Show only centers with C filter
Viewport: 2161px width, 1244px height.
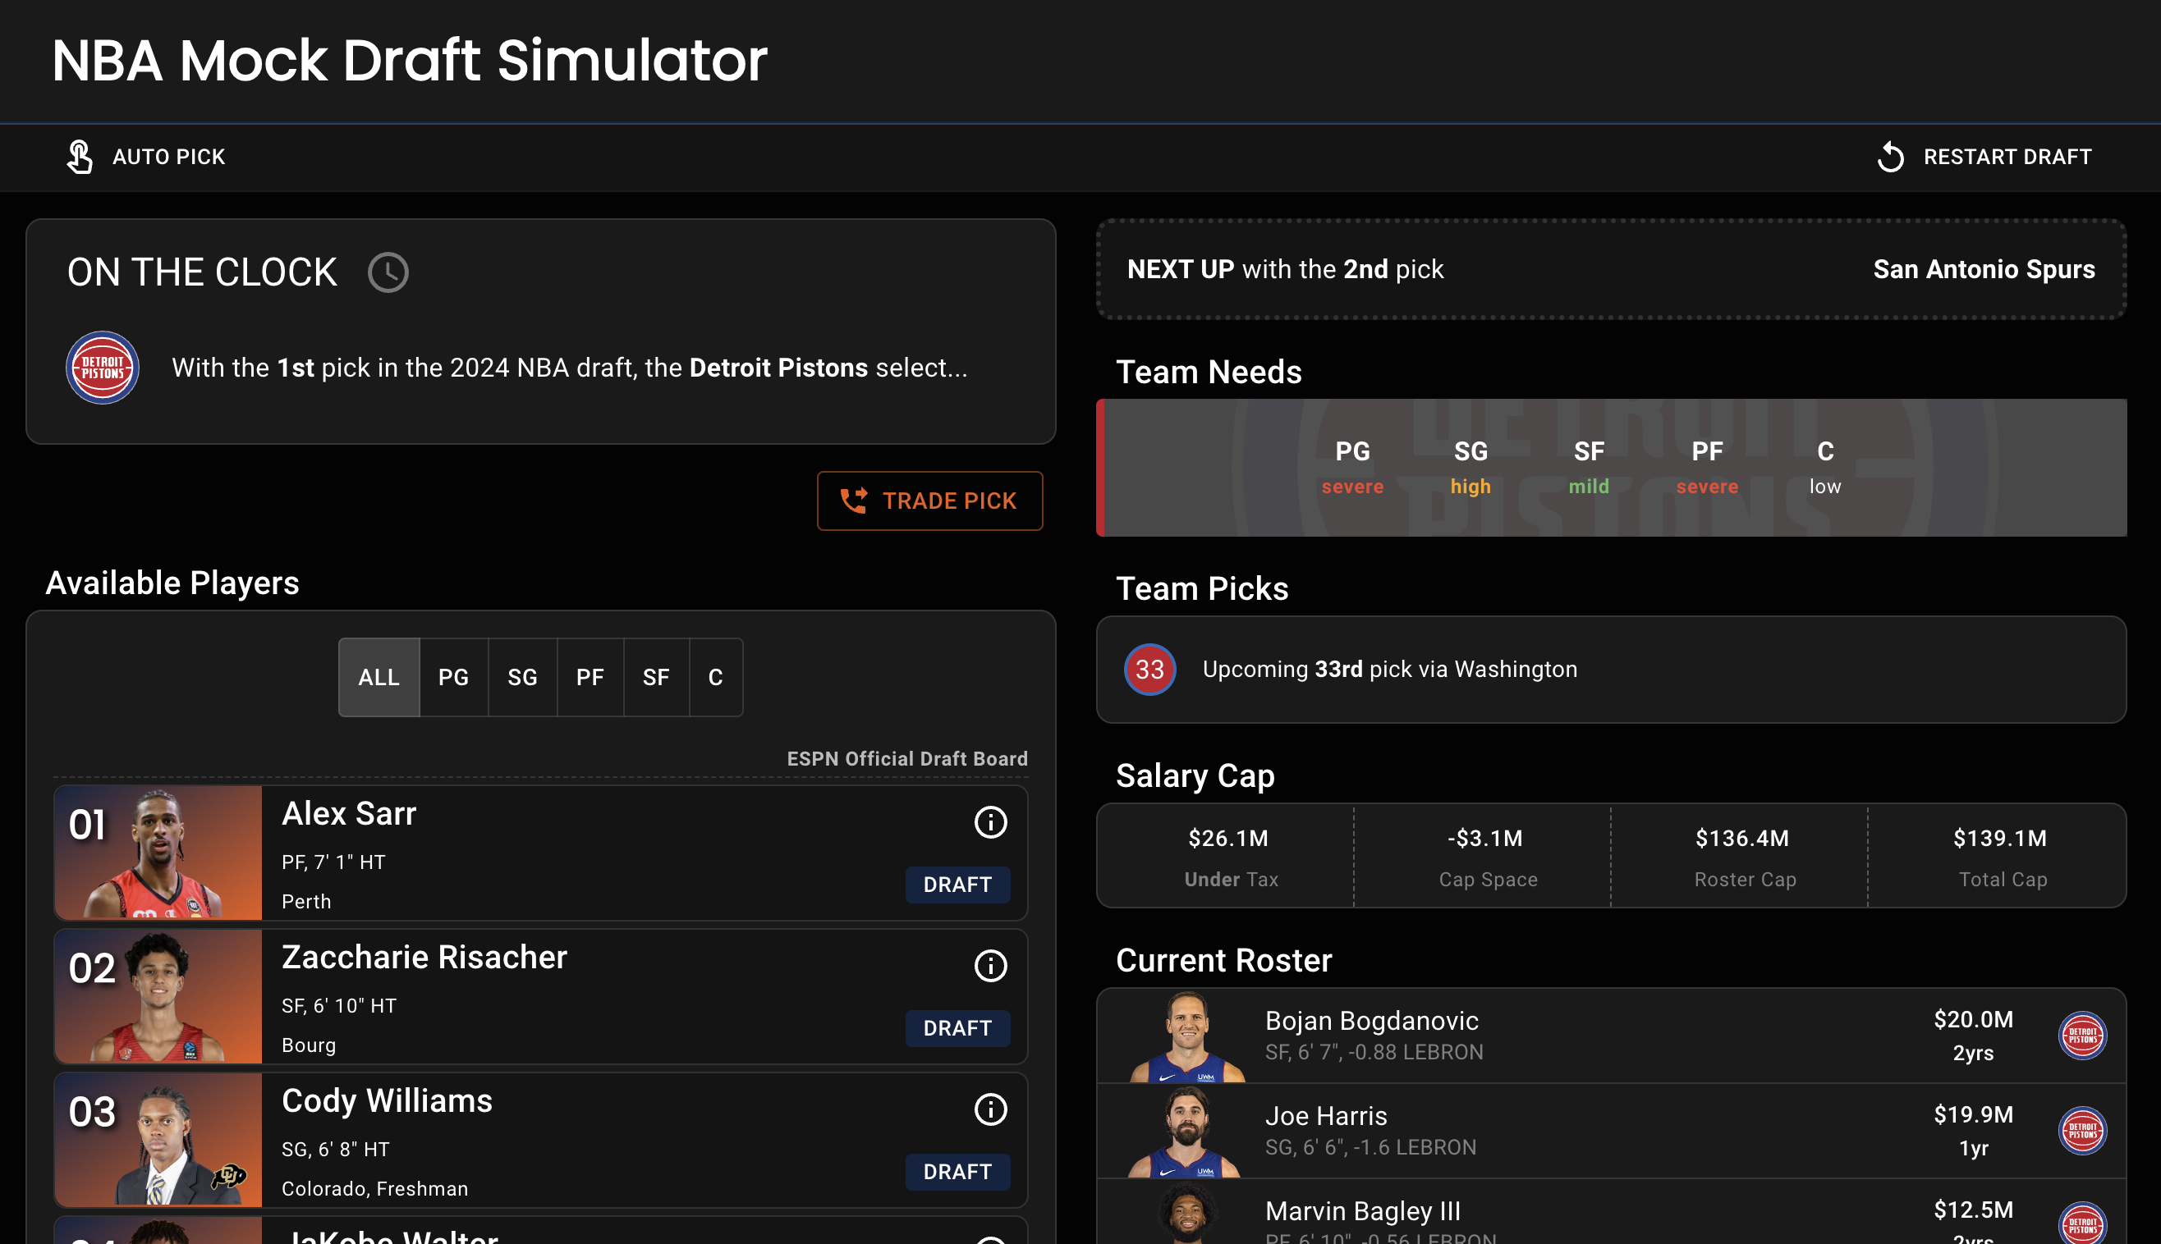click(x=715, y=678)
